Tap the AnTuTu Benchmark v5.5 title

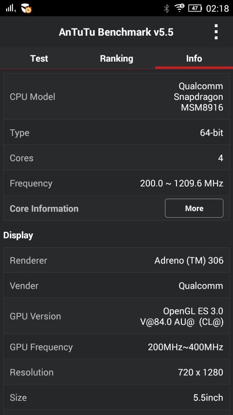point(116,32)
